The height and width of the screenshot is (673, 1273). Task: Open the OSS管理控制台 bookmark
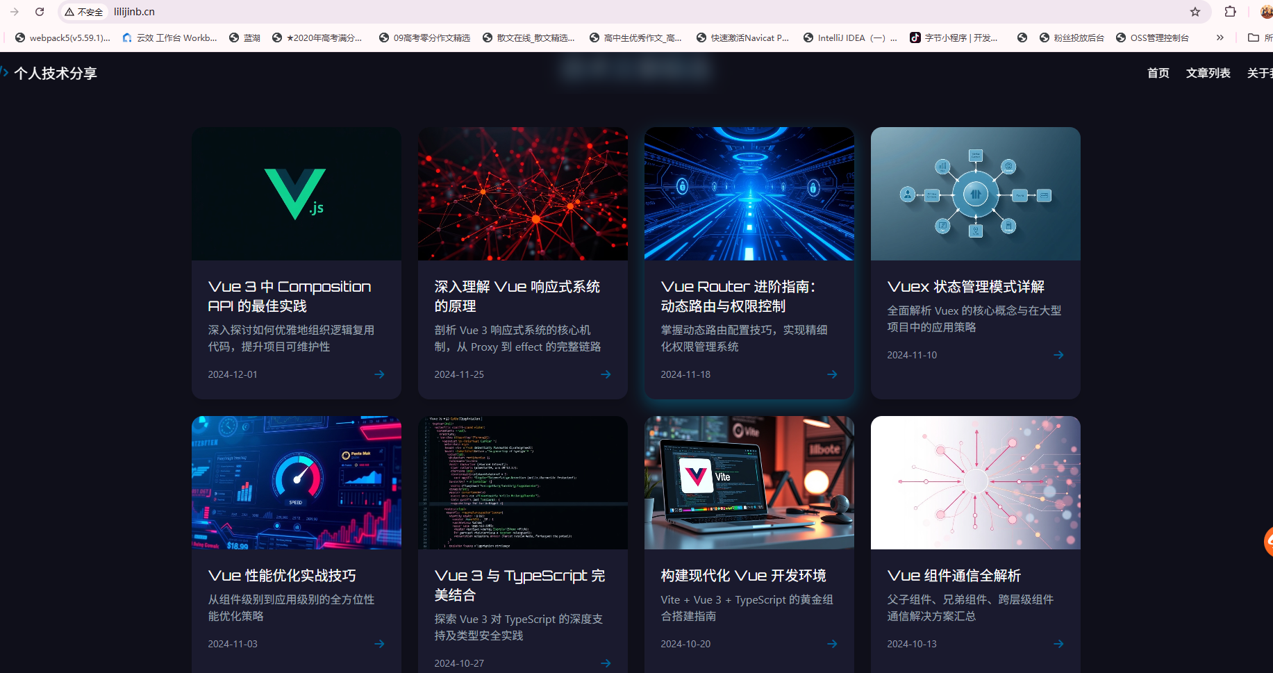[1152, 38]
